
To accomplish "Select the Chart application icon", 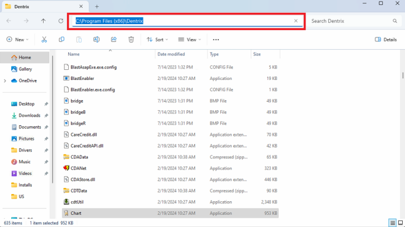I will [x=66, y=213].
